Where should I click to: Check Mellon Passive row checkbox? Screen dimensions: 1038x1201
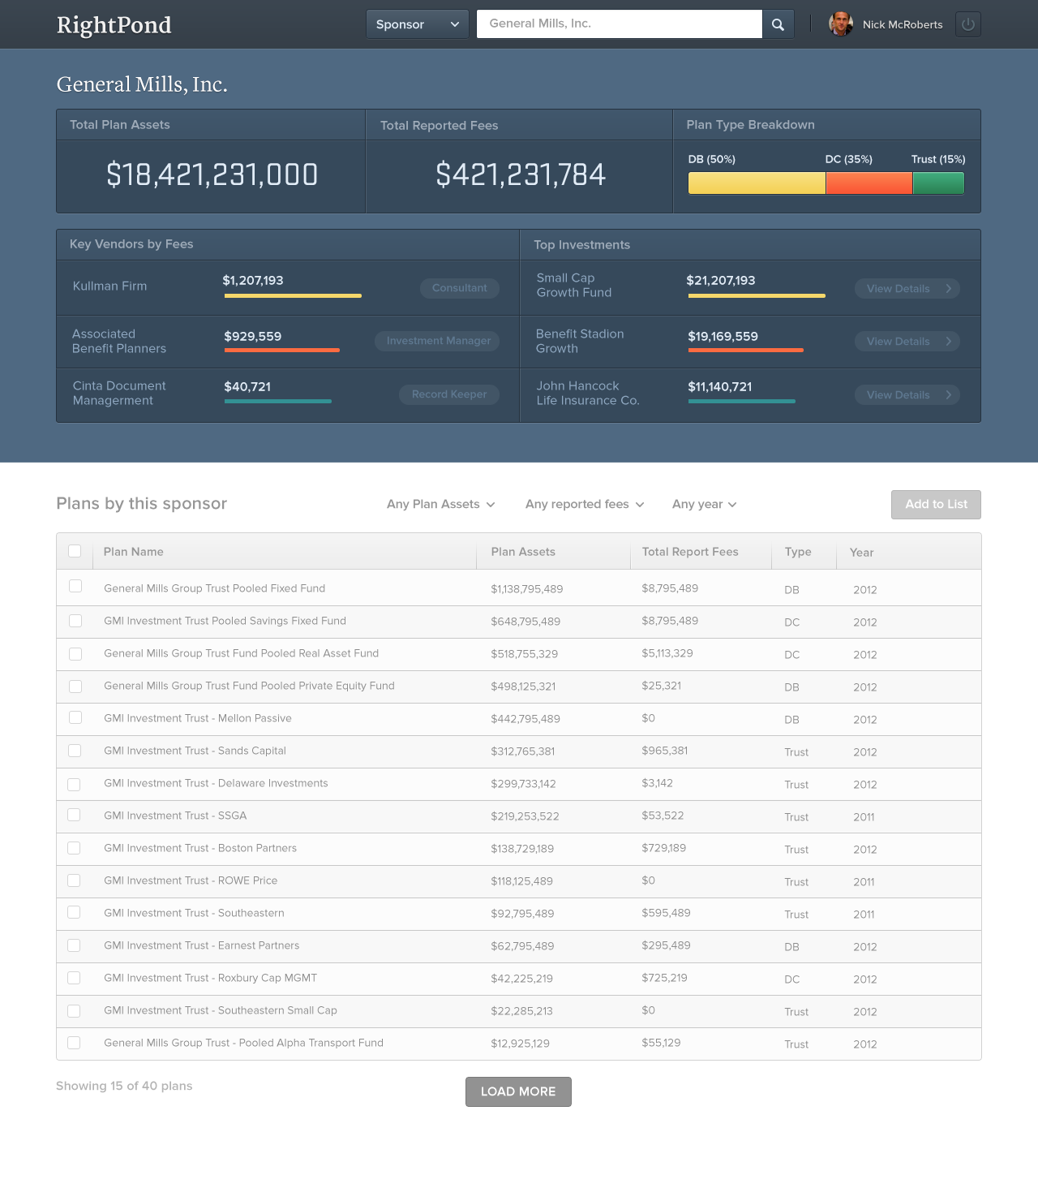(x=75, y=717)
